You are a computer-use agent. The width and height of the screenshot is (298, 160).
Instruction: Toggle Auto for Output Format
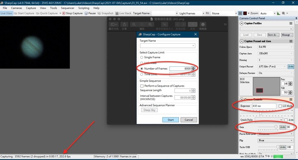[x=291, y=66]
